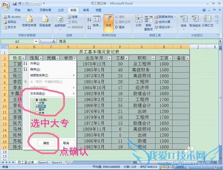Open the Name Box dropdown arrow
This screenshot has width=223, height=170.
coord(36,41)
